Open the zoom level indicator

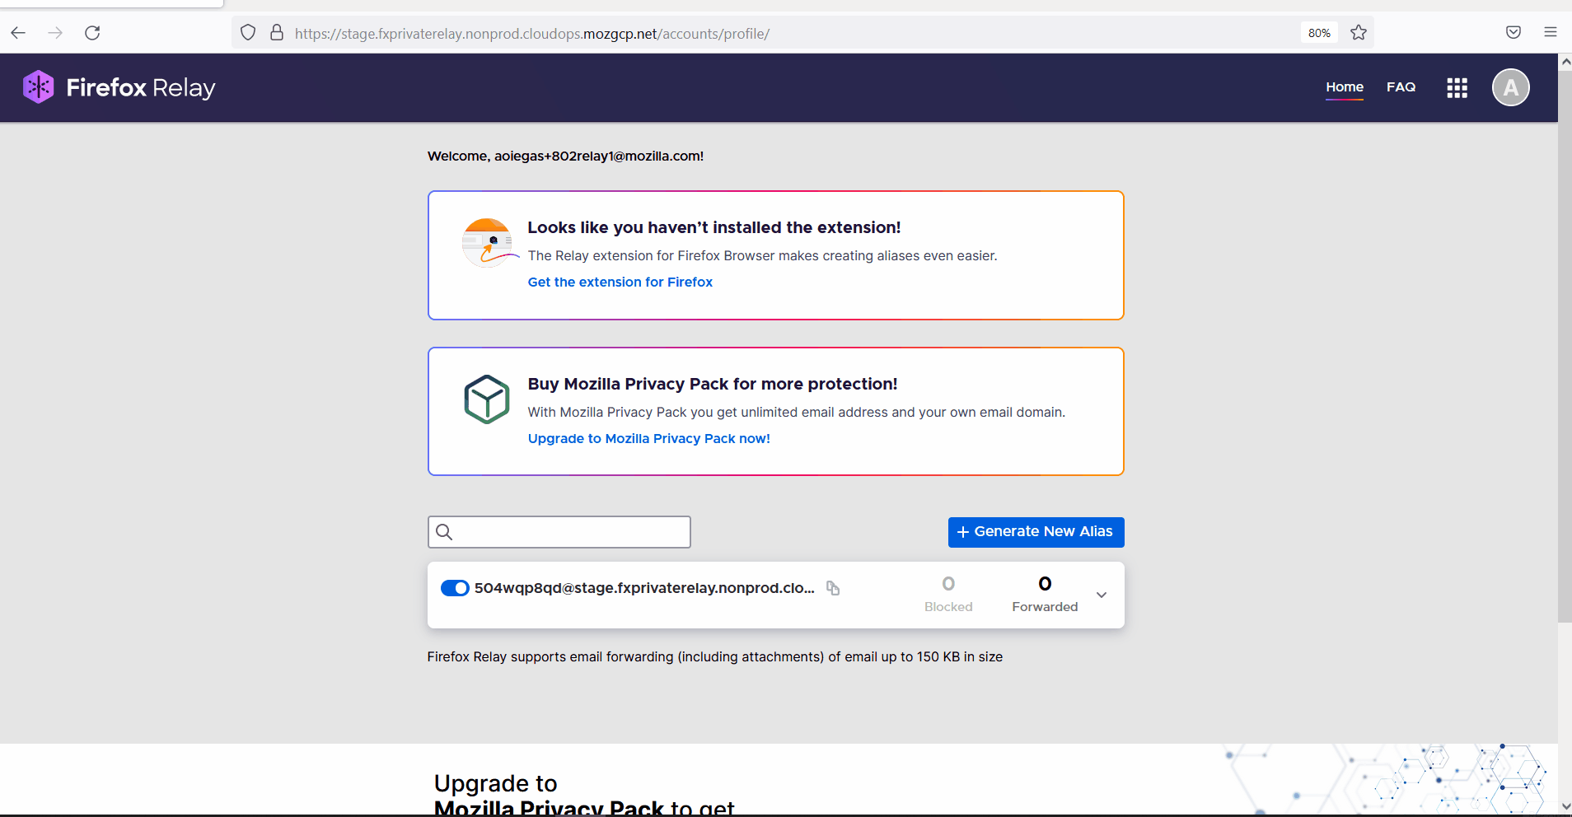coord(1318,33)
